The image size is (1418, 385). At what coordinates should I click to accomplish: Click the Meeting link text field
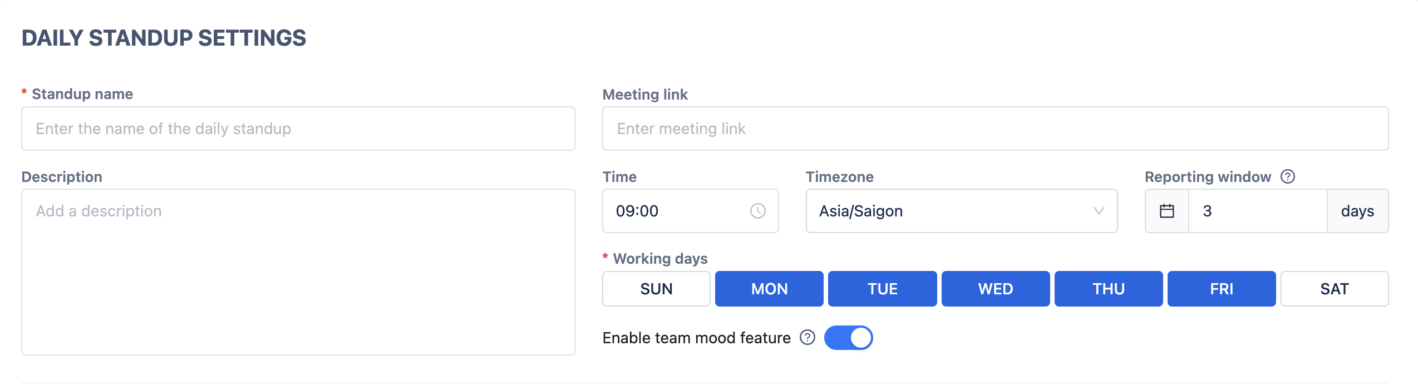(995, 129)
